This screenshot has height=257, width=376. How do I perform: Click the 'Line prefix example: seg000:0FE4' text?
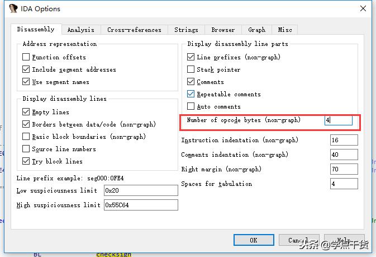point(70,178)
